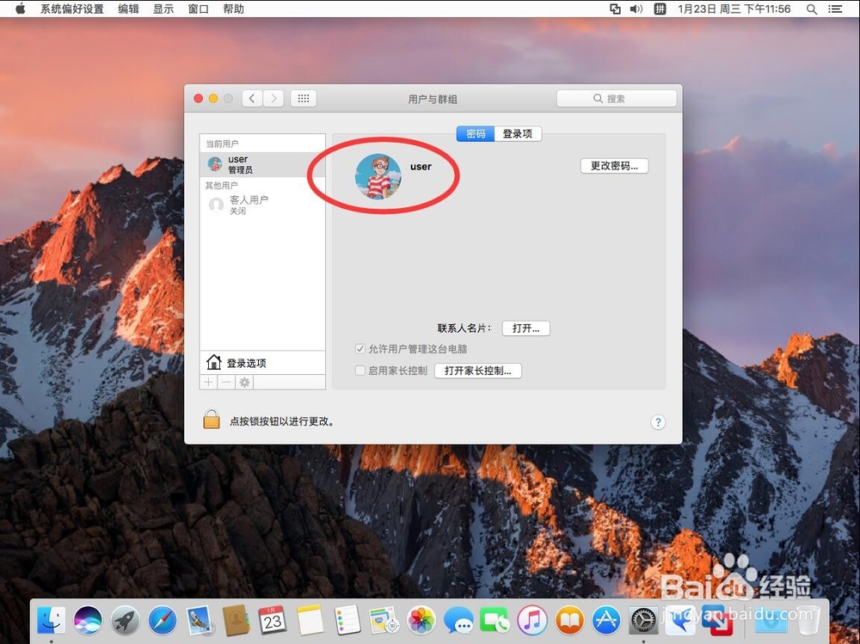
Task: Enable the 启用家长控制 checkbox
Action: point(359,371)
